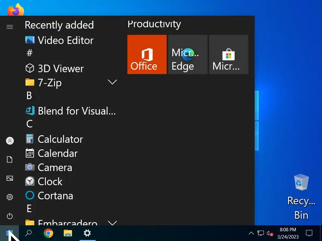Click the Recently added heading
This screenshot has width=322, height=241.
pos(59,25)
